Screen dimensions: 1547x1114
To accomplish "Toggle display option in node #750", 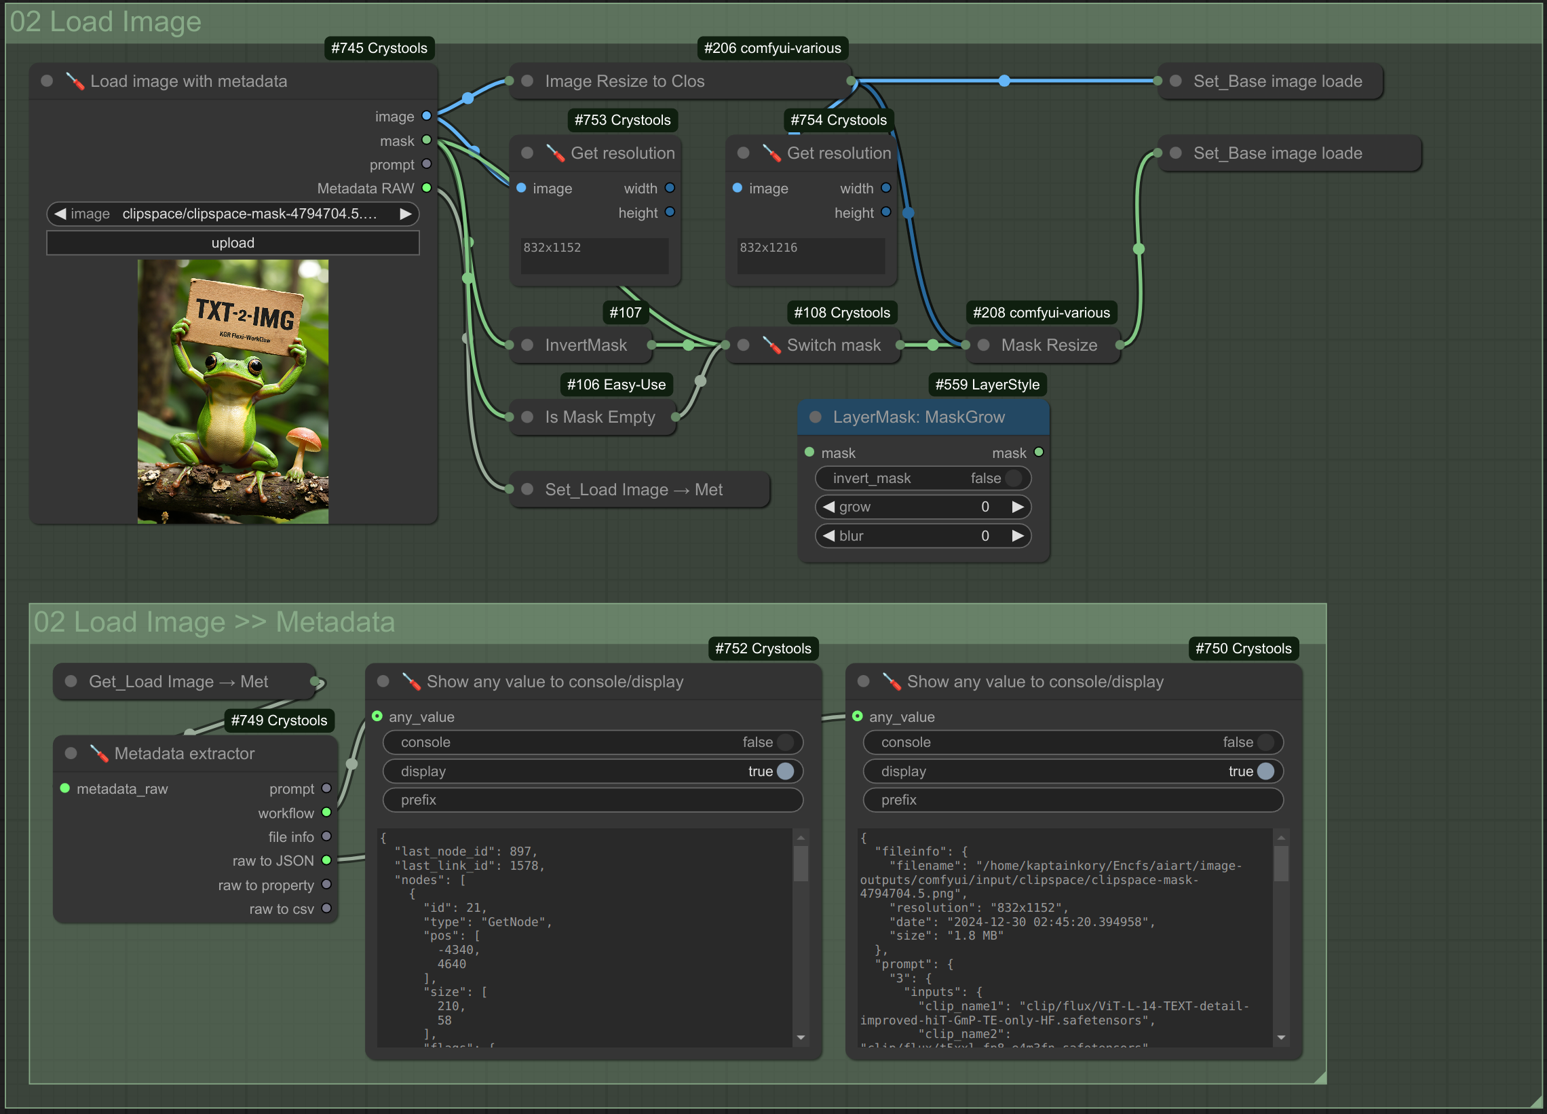I will click(x=1073, y=771).
